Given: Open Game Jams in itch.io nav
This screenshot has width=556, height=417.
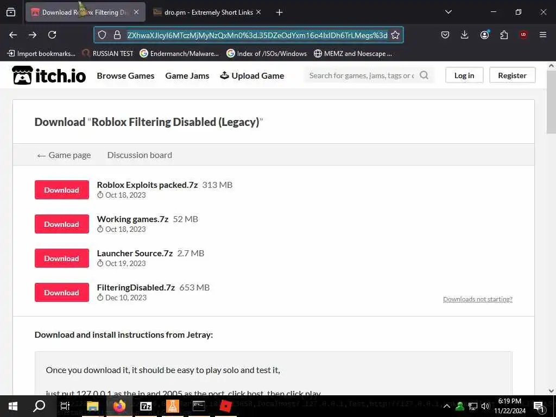Looking at the screenshot, I should [x=187, y=76].
